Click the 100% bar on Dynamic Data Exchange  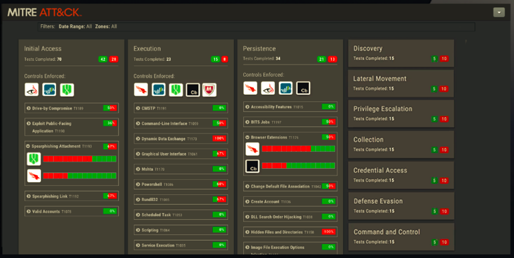point(219,139)
